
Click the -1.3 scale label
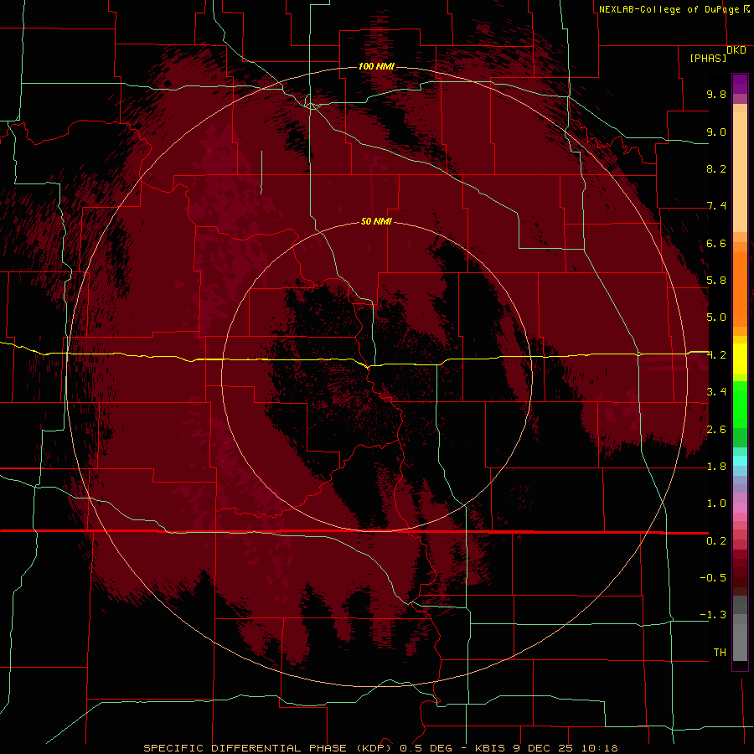tap(713, 615)
